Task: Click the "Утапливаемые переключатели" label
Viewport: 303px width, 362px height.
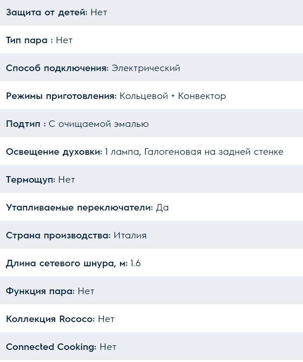Action: coord(79,208)
